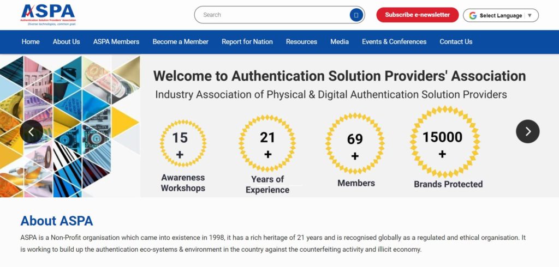The height and width of the screenshot is (267, 559).
Task: Open the About Us menu
Action: click(66, 41)
